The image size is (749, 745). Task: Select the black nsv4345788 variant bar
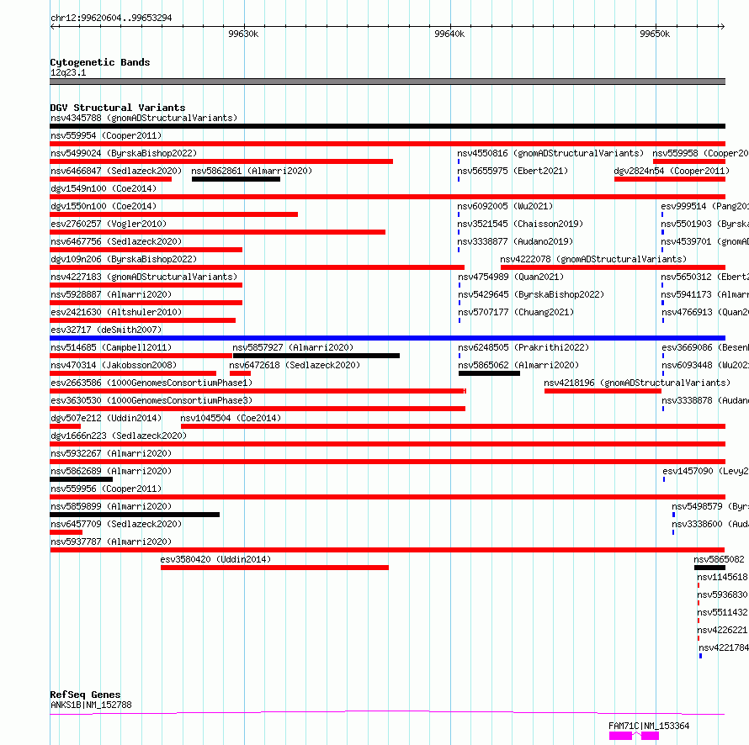(x=387, y=126)
